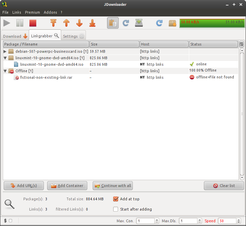Select the linuxmint-10-gnome-dvd-amd64.iso file row
The width and height of the screenshot is (246, 226).
coord(120,64)
